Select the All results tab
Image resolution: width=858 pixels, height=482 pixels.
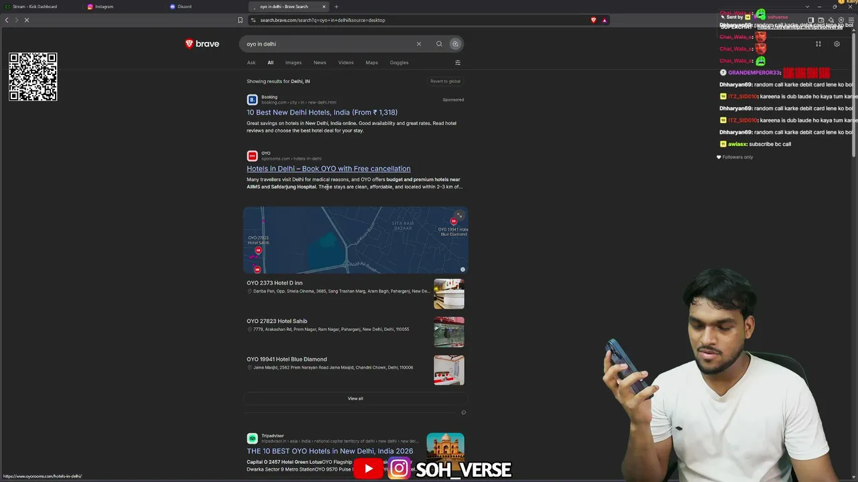(271, 63)
